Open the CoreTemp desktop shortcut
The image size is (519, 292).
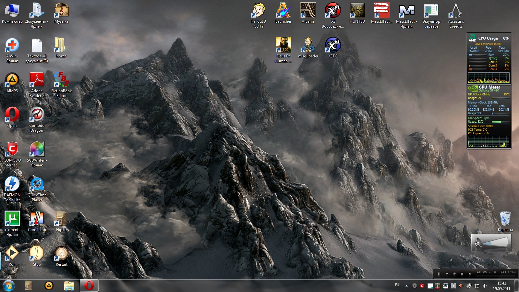click(x=37, y=219)
